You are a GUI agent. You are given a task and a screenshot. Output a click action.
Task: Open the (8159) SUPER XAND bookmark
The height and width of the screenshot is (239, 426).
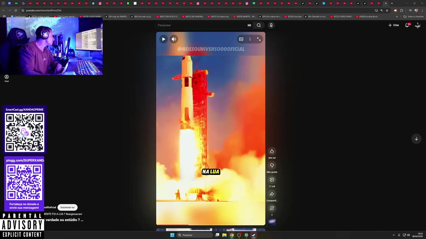click(x=91, y=17)
